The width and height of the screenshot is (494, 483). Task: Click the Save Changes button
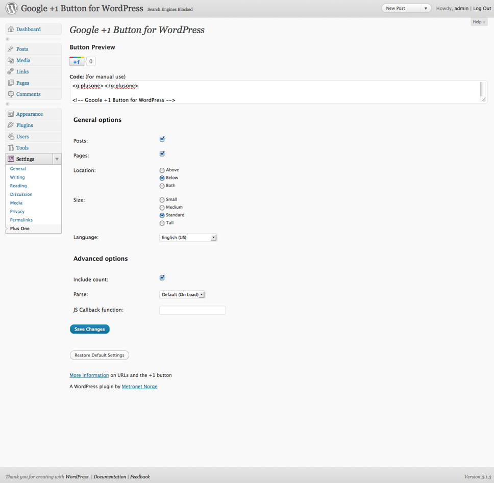tap(90, 329)
